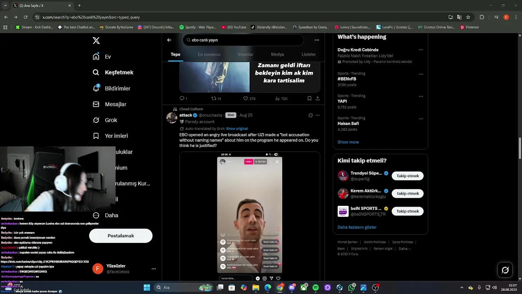The image size is (522, 294).
Task: Open the #BENvFB trending topic
Action: [347, 79]
